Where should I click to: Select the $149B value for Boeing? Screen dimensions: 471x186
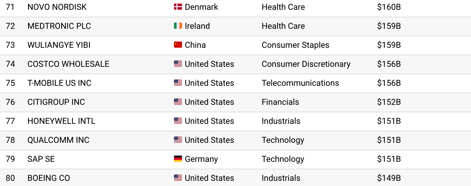point(389,178)
